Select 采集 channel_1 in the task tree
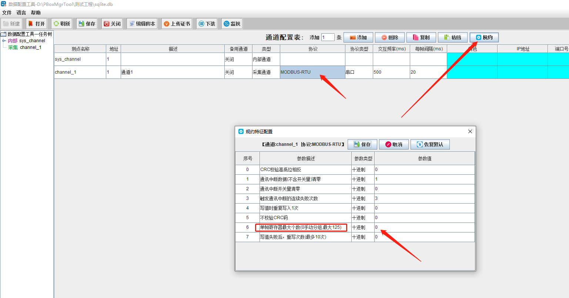569x298 pixels. (25, 47)
